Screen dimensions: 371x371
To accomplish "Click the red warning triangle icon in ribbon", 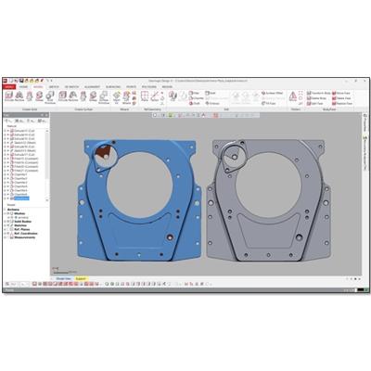I will (293, 96).
